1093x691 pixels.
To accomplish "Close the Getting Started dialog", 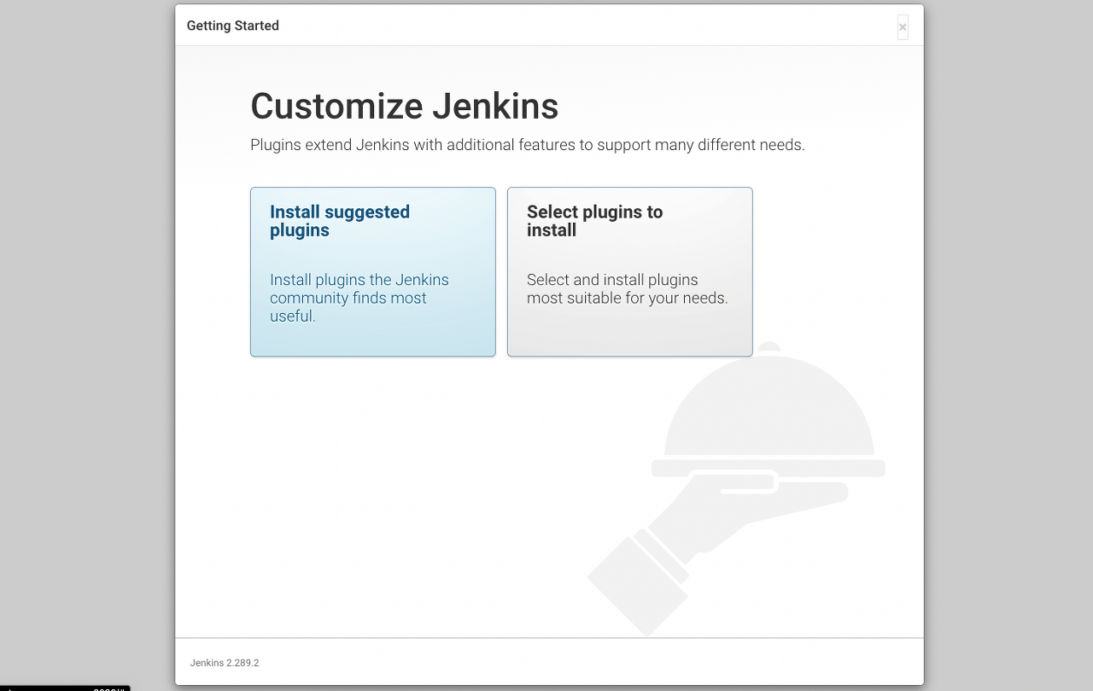I will click(903, 27).
